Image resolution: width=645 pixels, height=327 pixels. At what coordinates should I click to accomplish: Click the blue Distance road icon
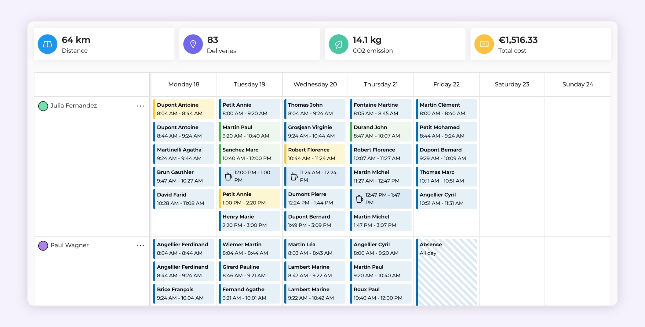tap(47, 44)
